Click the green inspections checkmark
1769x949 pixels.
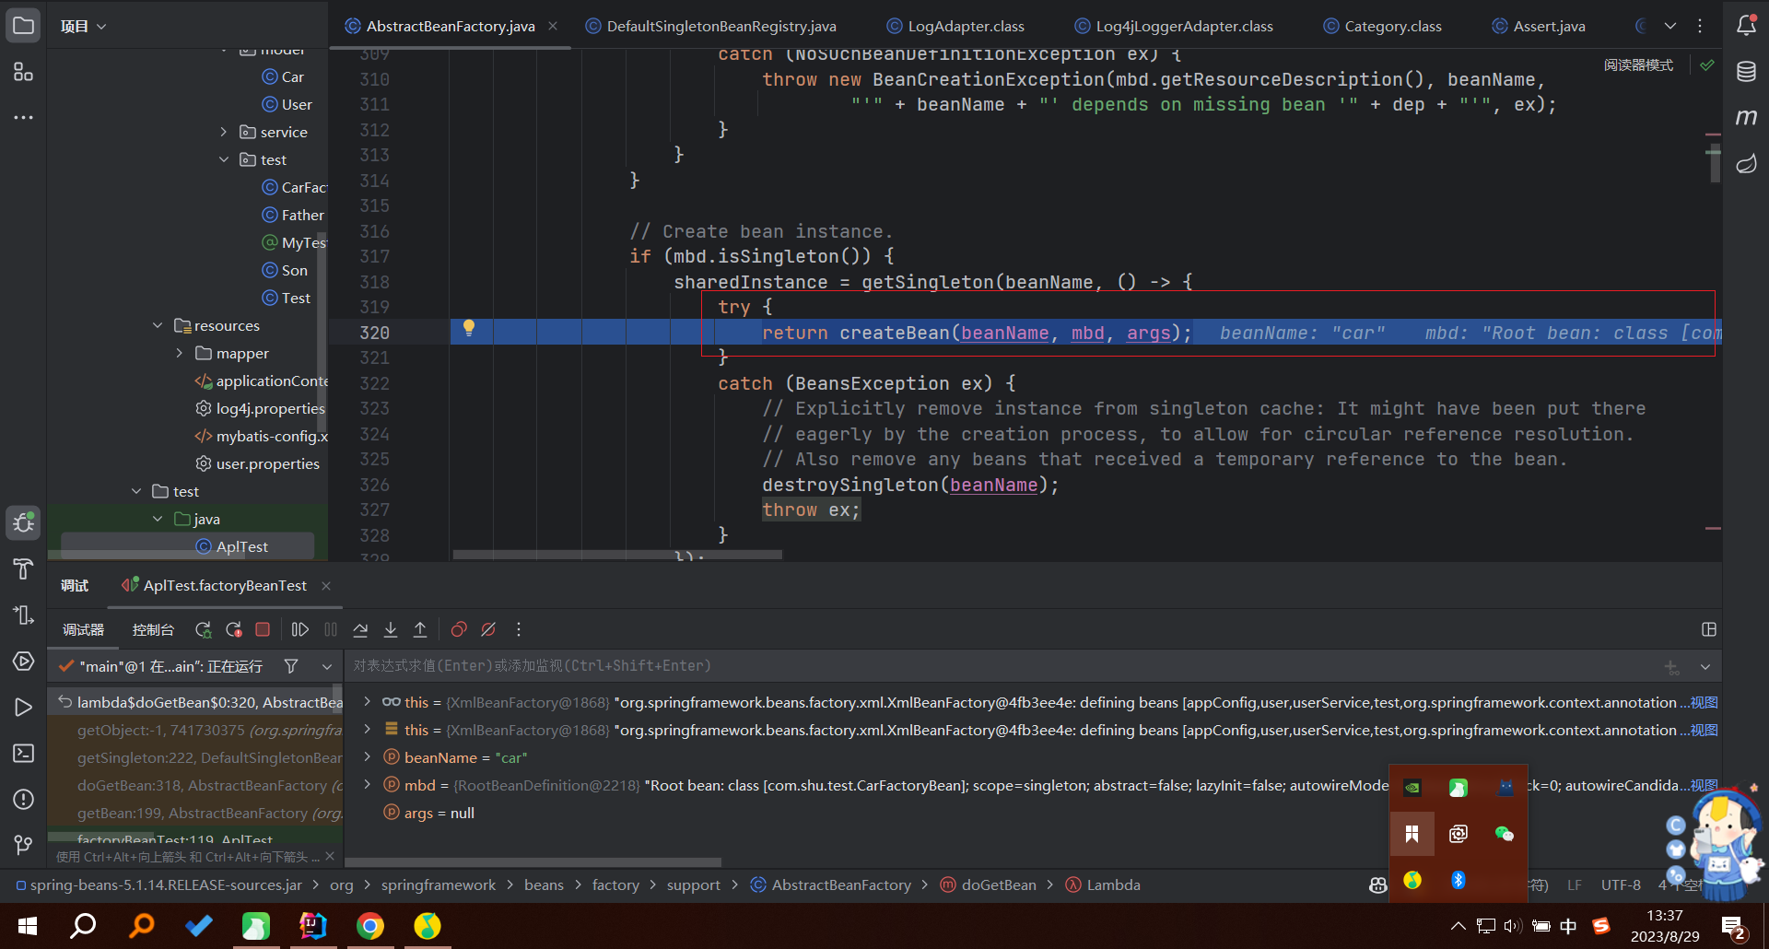tap(1707, 65)
